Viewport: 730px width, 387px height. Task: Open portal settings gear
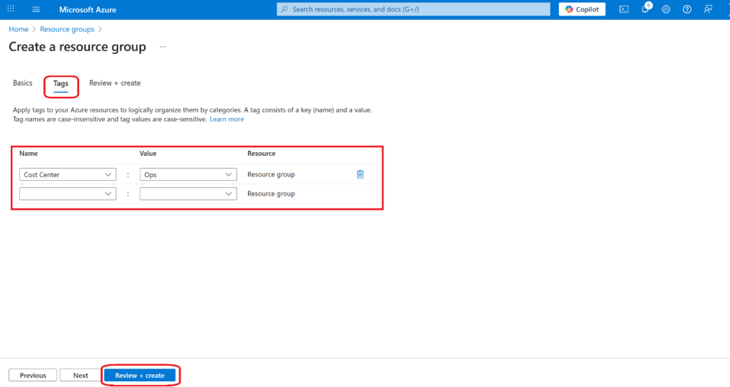tap(666, 9)
